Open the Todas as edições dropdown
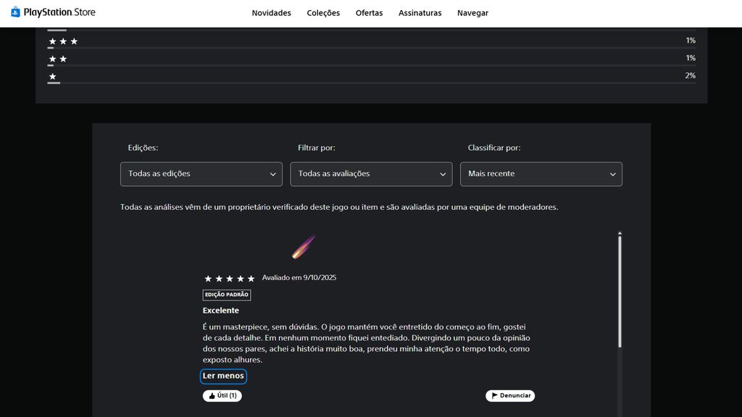The image size is (742, 417). [x=201, y=174]
